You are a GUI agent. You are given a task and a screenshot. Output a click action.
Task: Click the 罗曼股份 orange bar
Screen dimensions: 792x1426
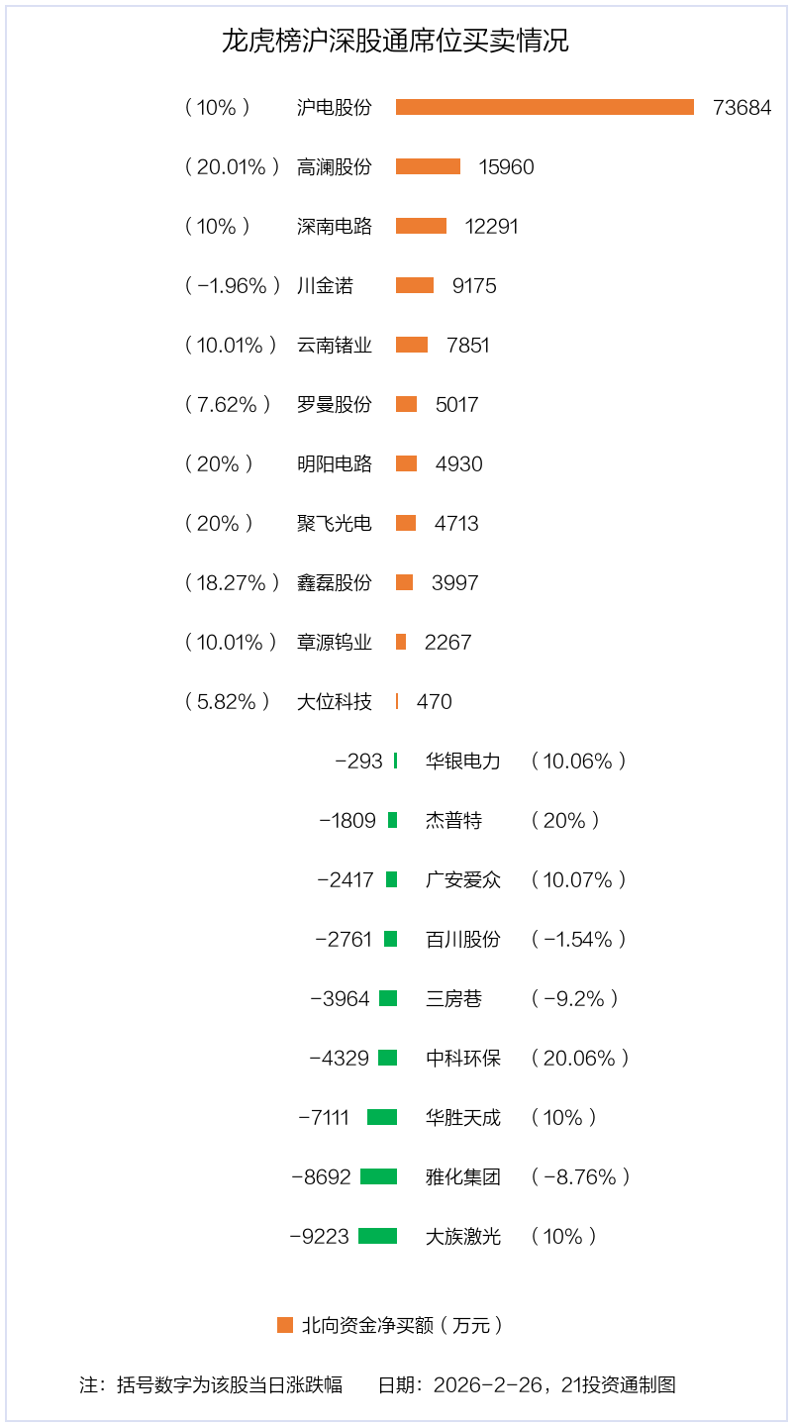tap(406, 404)
